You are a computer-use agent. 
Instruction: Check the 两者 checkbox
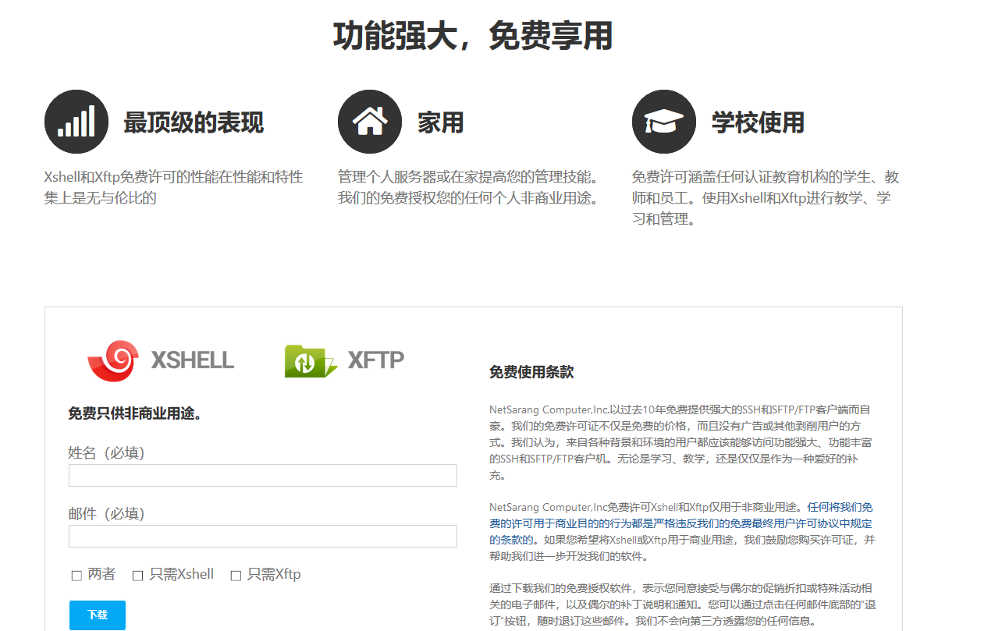click(76, 576)
